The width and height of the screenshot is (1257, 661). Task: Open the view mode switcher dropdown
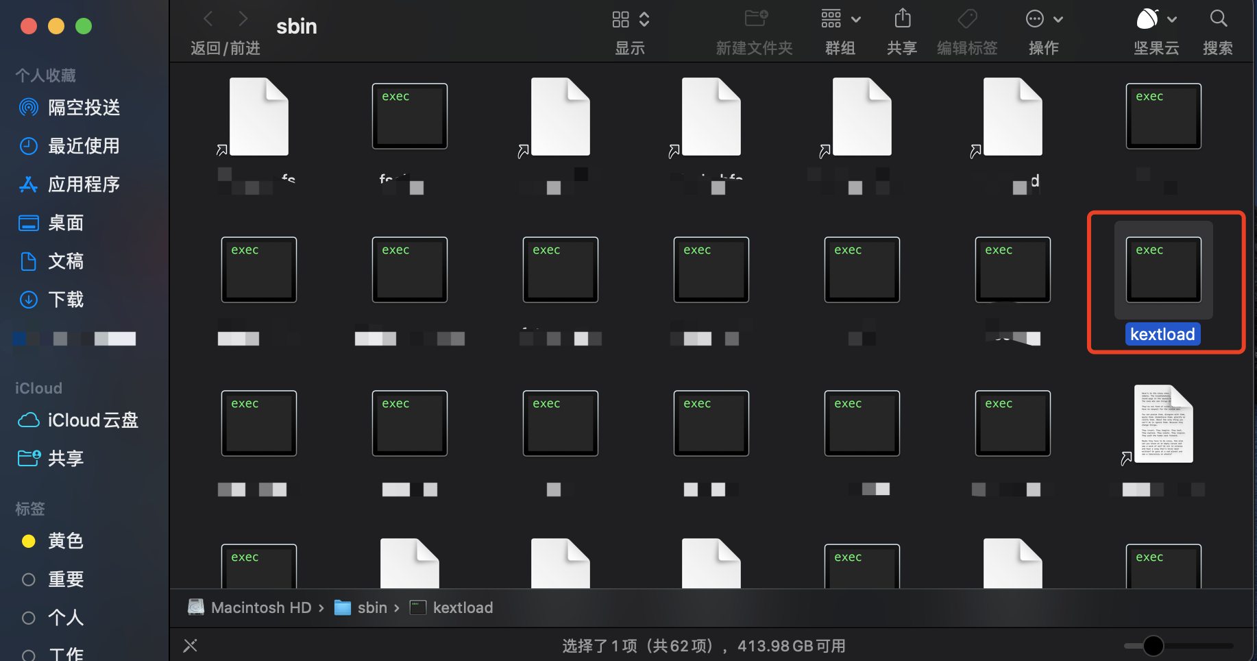point(630,19)
